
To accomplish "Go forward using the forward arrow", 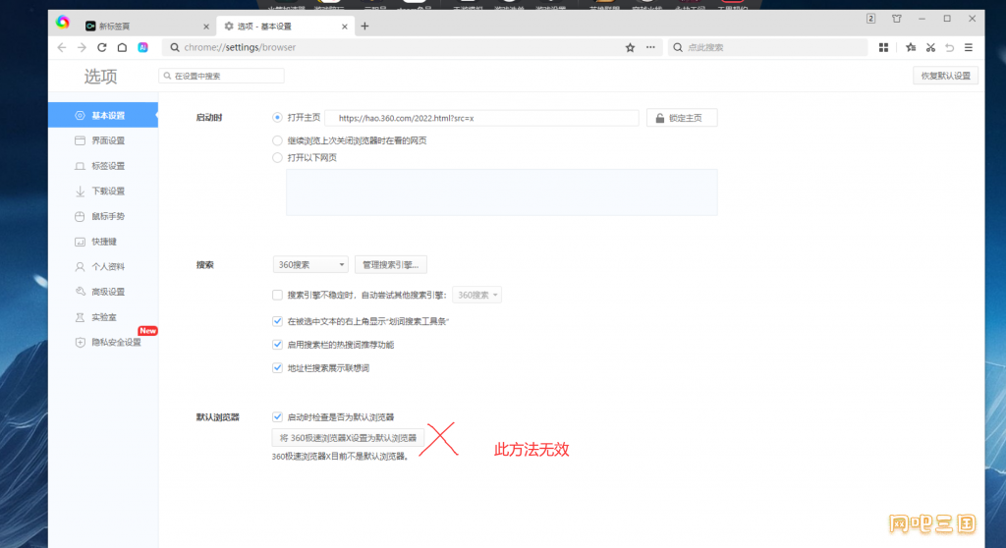I will [82, 47].
